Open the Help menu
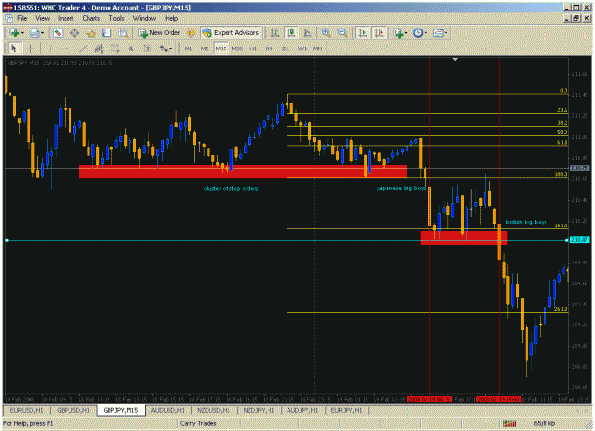The image size is (595, 431). click(171, 18)
